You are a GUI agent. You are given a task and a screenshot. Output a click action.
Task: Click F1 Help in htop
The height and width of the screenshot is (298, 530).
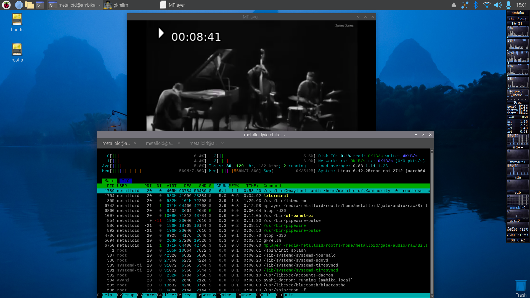[107, 295]
